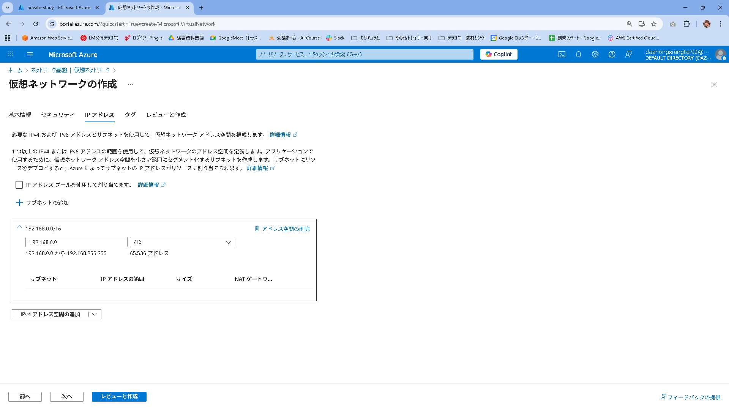Enable IP address pool allocation checkbox
The image size is (729, 410).
[x=19, y=185]
